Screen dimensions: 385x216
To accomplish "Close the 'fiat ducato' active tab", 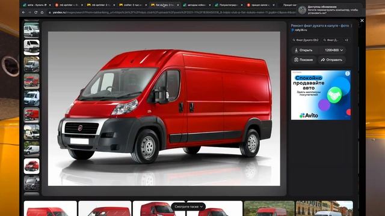I will click(178, 5).
